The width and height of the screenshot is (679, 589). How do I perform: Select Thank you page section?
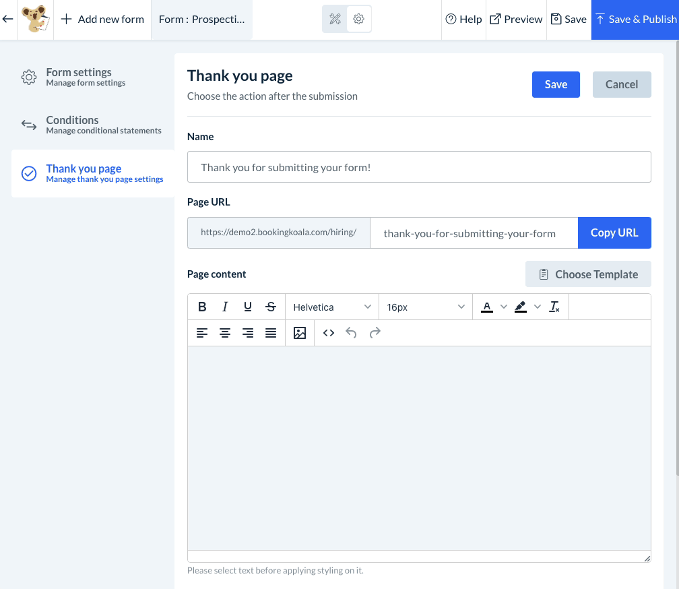click(x=93, y=174)
